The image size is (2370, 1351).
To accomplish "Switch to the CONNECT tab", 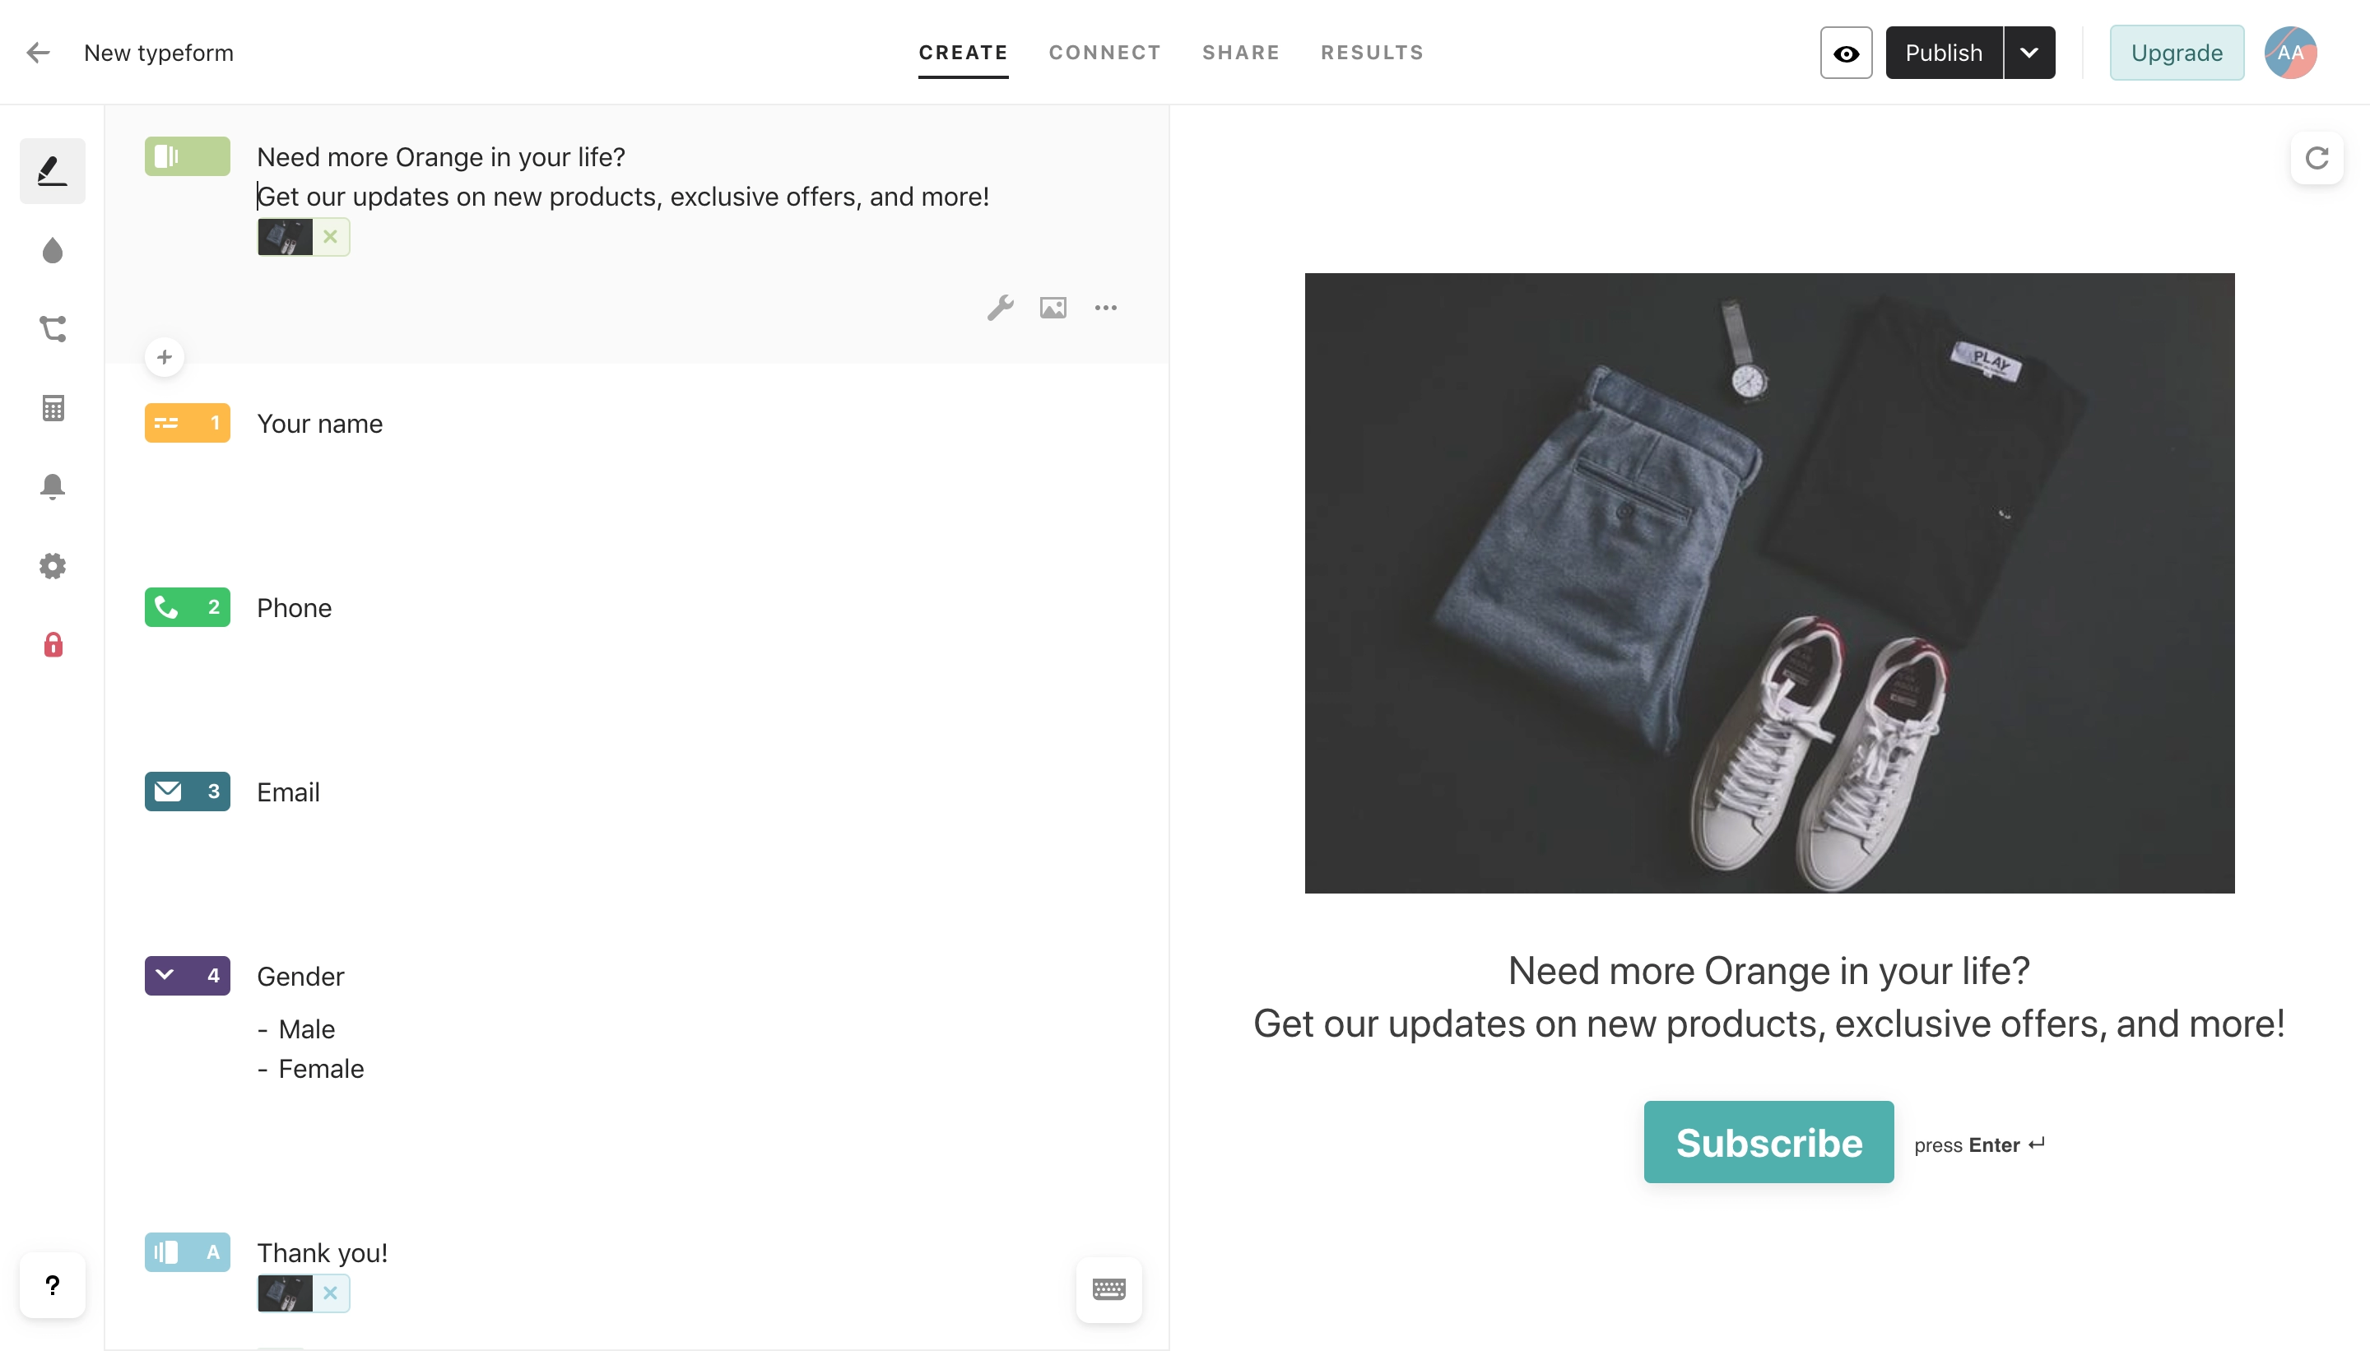I will coord(1104,52).
